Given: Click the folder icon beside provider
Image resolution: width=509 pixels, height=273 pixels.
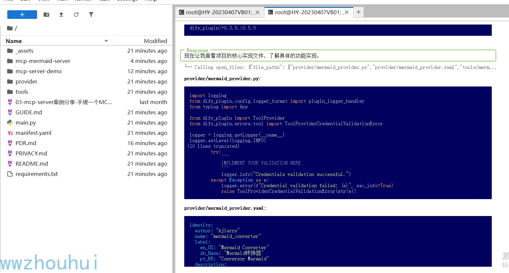Looking at the screenshot, I should [10, 82].
